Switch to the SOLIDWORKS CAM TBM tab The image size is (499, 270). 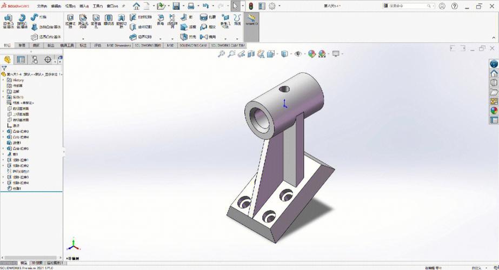pyautogui.click(x=228, y=45)
